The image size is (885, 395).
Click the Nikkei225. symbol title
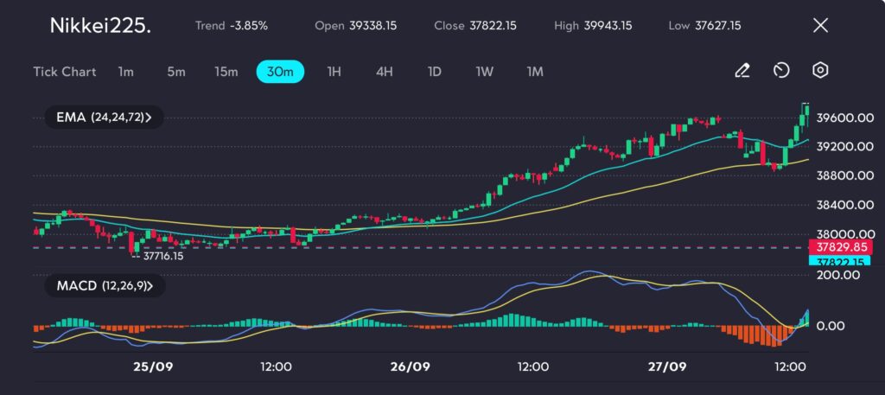point(100,26)
